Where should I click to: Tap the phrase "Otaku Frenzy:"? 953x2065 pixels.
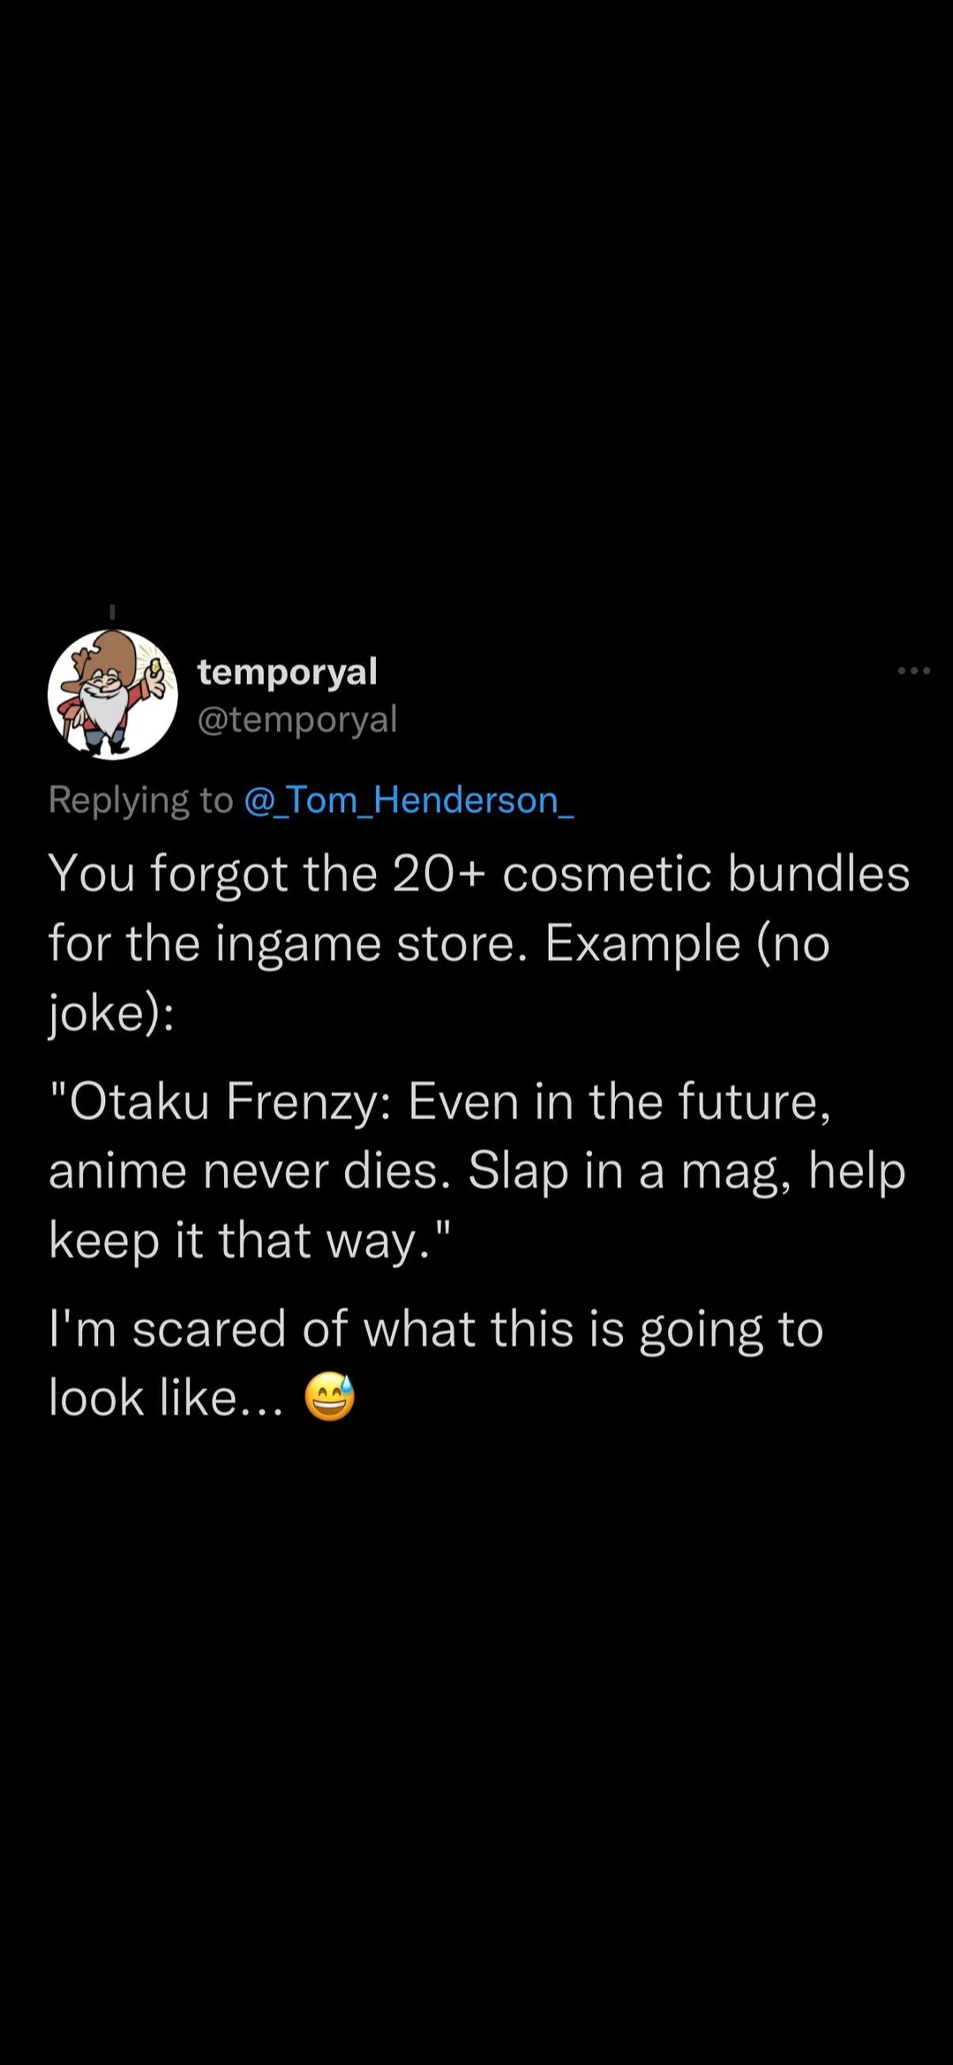pos(221,1101)
